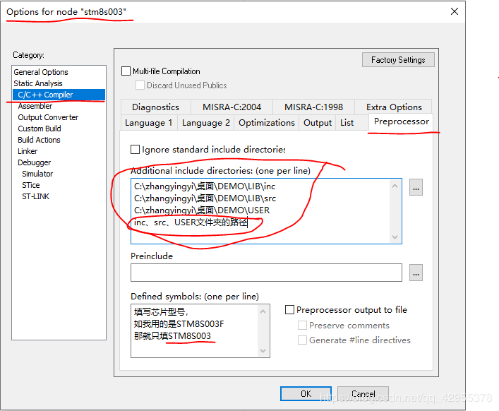The image size is (499, 411).
Task: Toggle Generate #line directives checkbox
Action: point(302,340)
